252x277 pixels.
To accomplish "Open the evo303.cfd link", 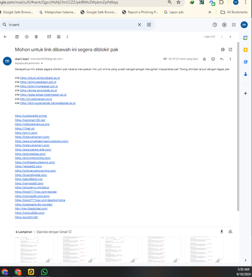I will pos(27,217).
